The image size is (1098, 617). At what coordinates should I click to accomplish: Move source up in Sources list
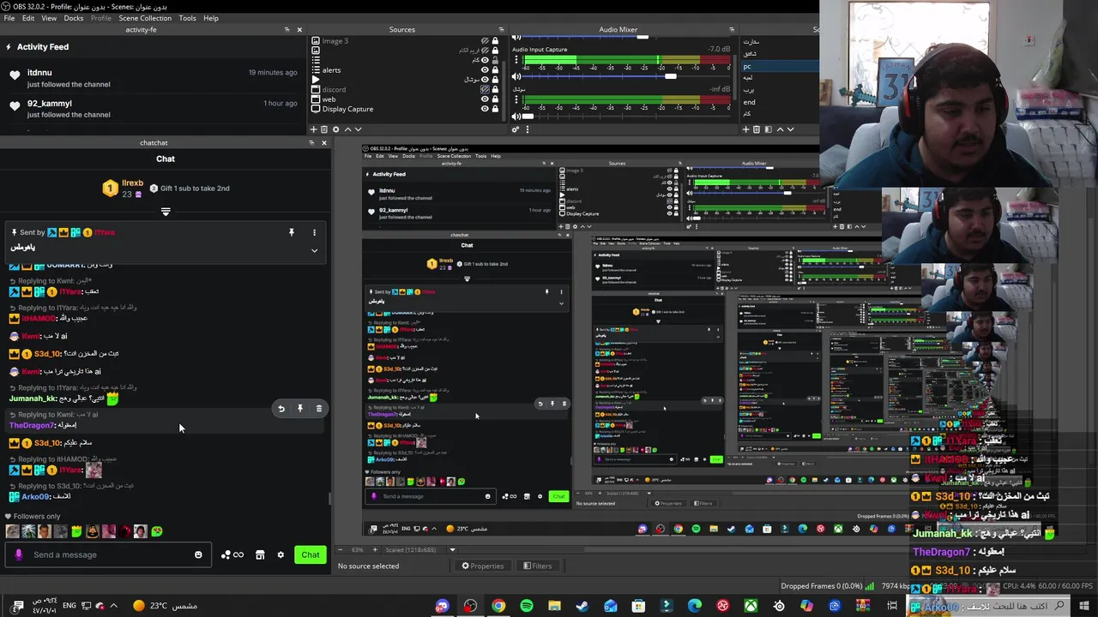[347, 129]
